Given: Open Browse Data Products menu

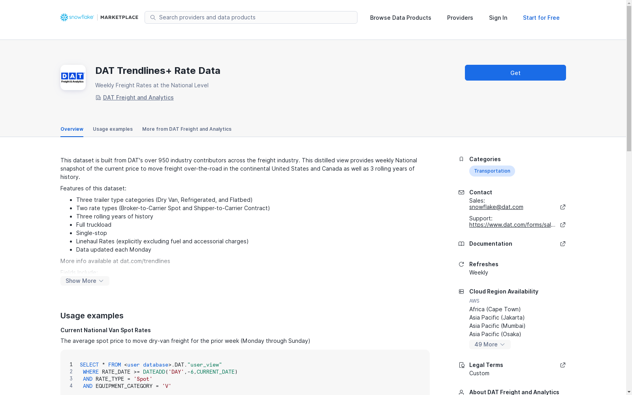Looking at the screenshot, I should point(401,18).
